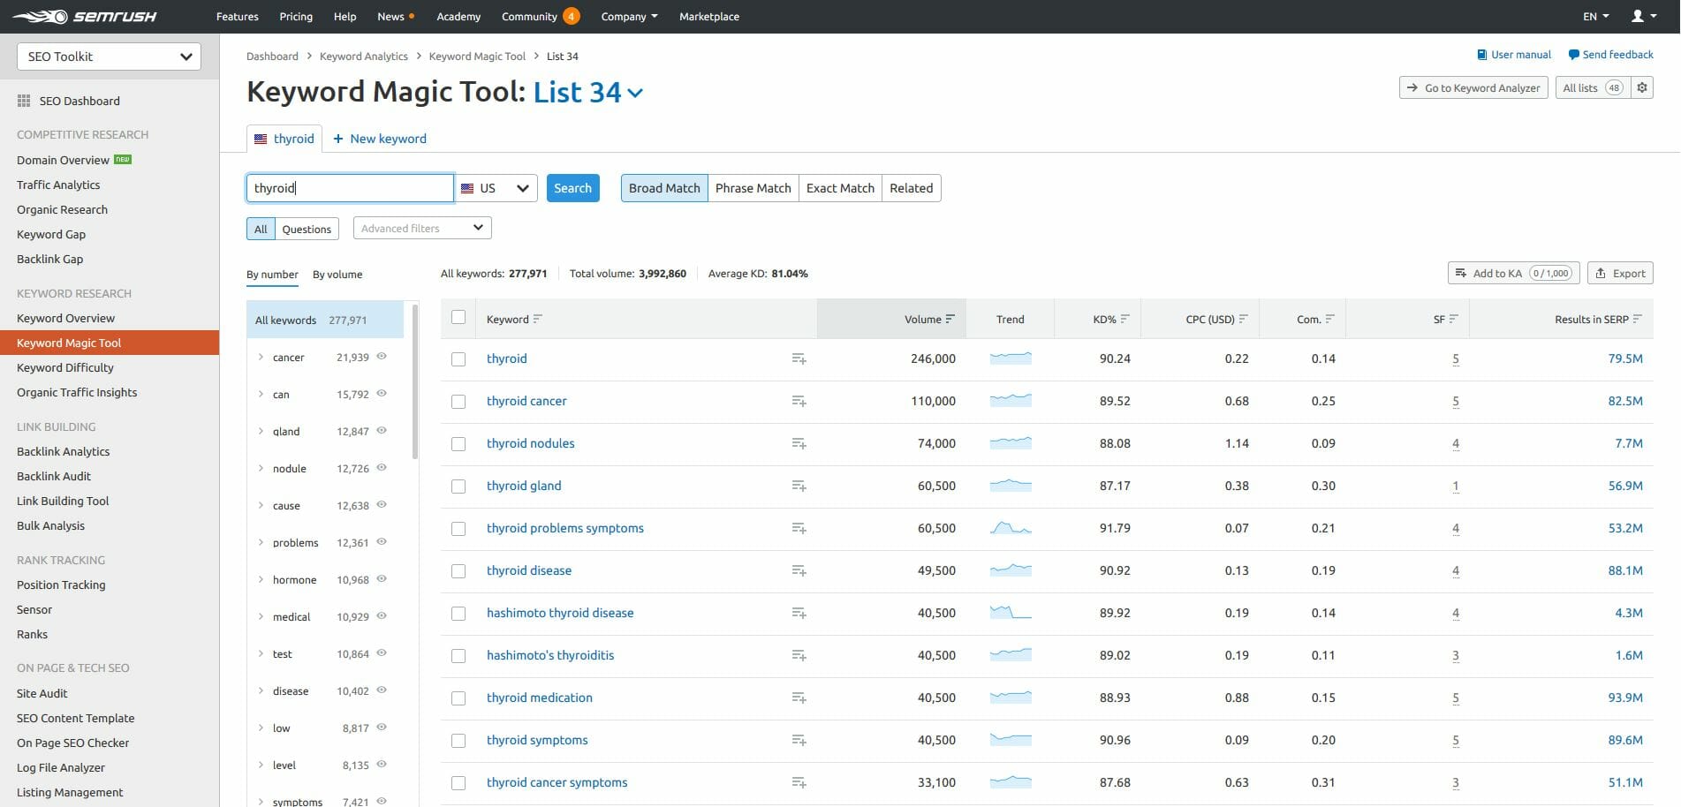This screenshot has width=1681, height=807.
Task: Open the SEO Toolkit dropdown
Action: (x=109, y=57)
